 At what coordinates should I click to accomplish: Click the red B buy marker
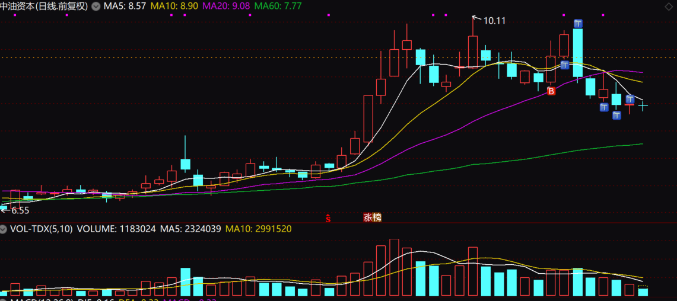click(x=551, y=91)
